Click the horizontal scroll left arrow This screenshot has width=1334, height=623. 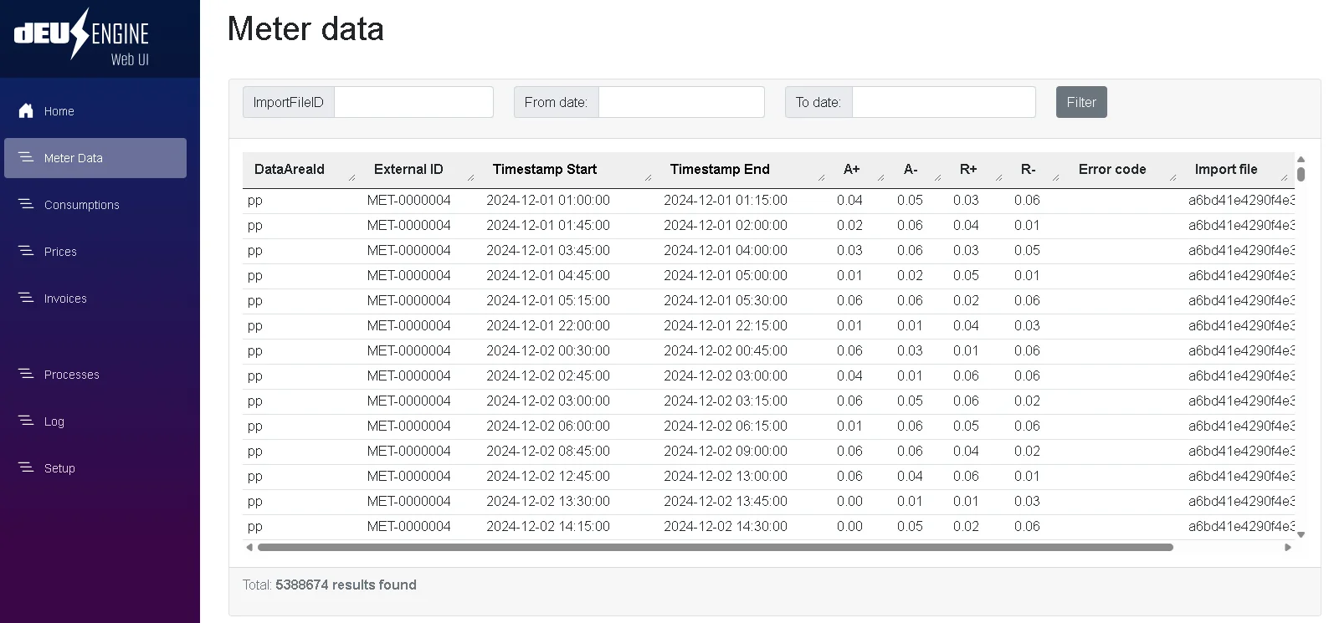[249, 547]
